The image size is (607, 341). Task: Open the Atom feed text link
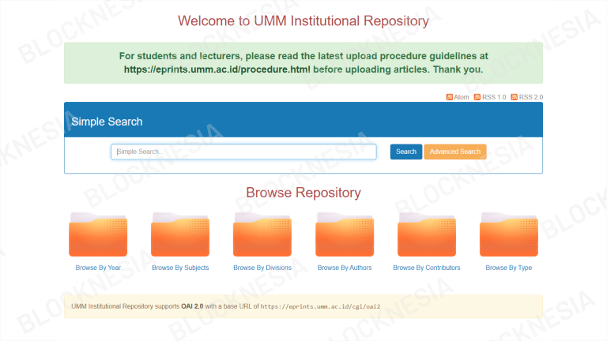[461, 97]
